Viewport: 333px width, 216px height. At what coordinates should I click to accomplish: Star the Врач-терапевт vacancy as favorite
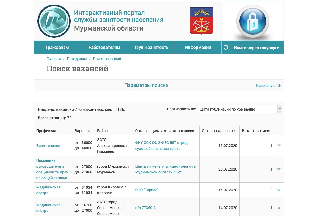click(x=279, y=145)
